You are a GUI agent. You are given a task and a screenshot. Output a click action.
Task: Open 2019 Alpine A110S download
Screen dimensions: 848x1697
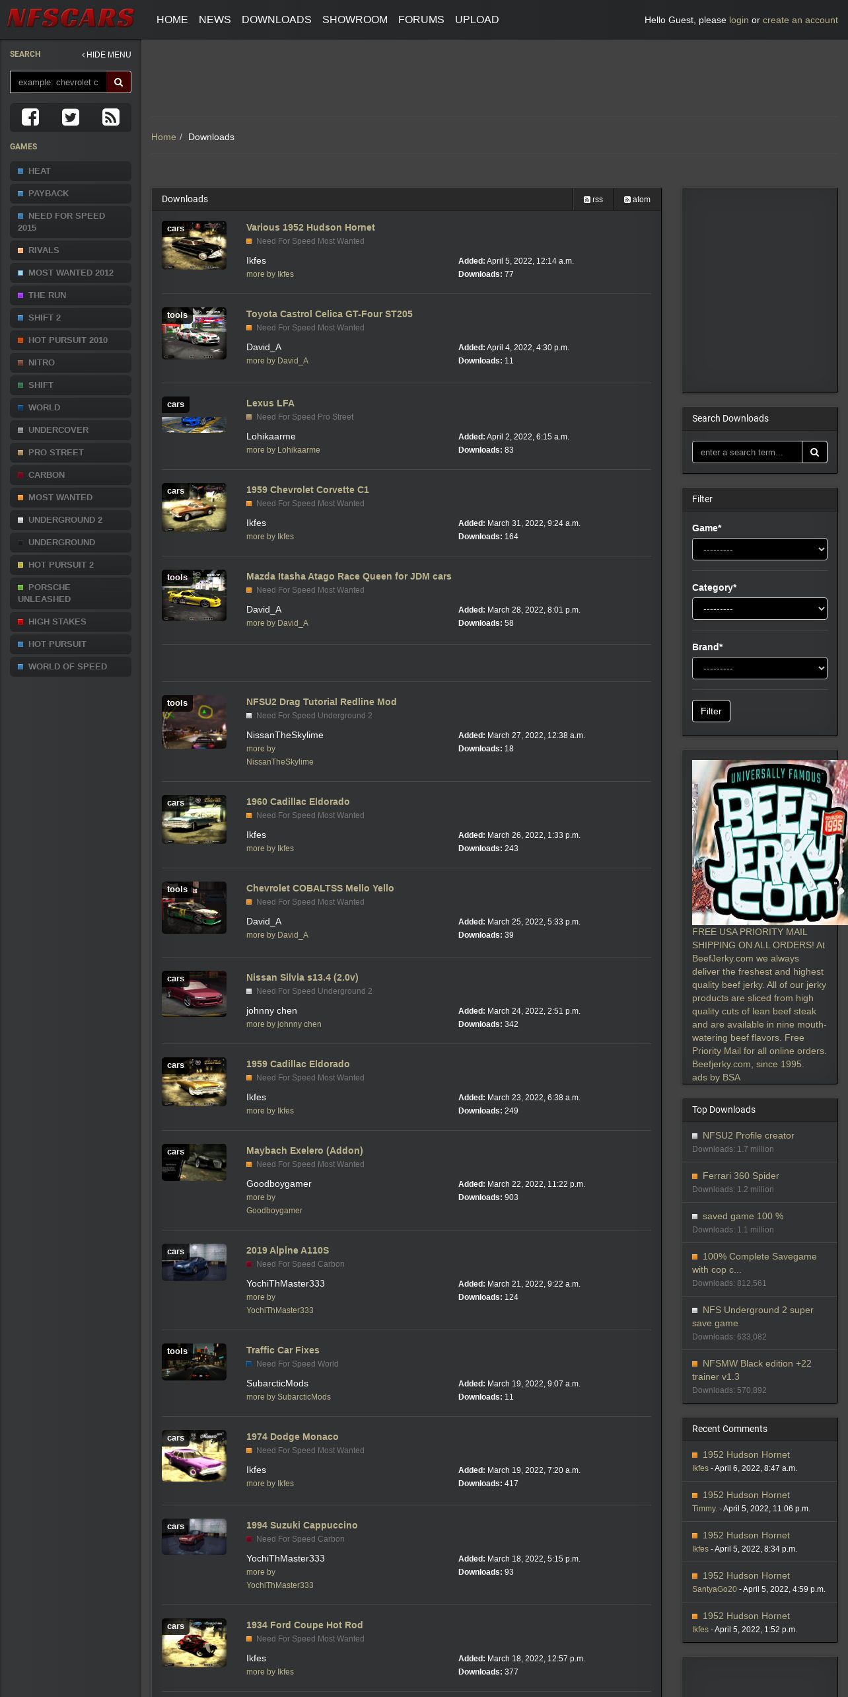(287, 1250)
